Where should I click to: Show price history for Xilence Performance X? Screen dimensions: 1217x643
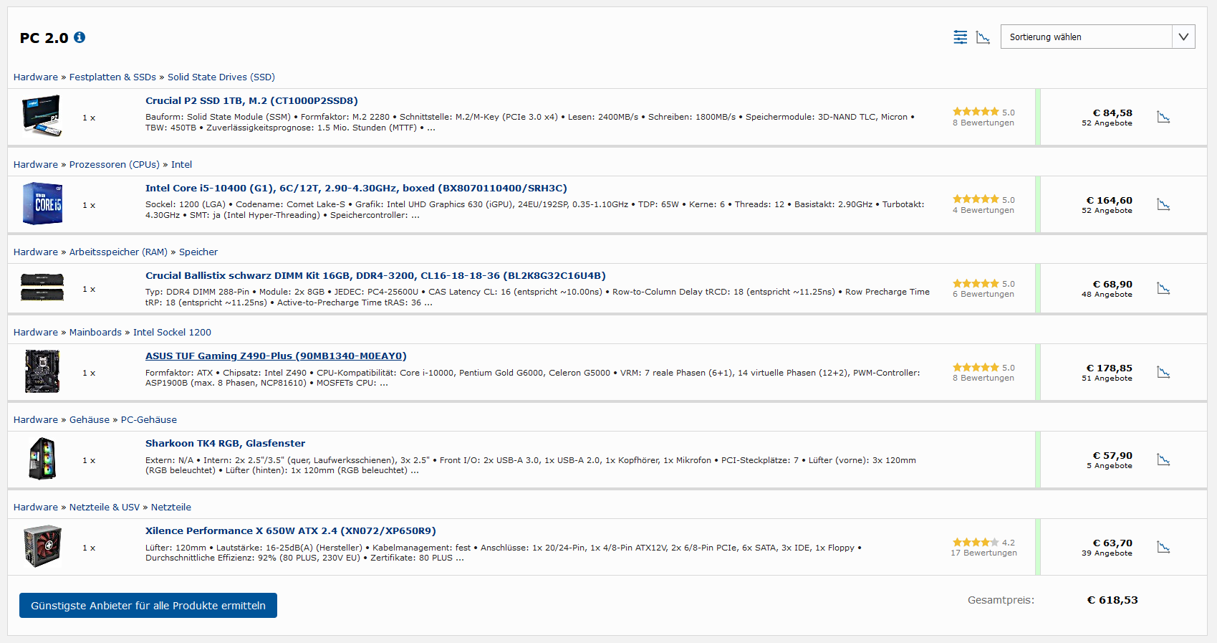(1163, 547)
